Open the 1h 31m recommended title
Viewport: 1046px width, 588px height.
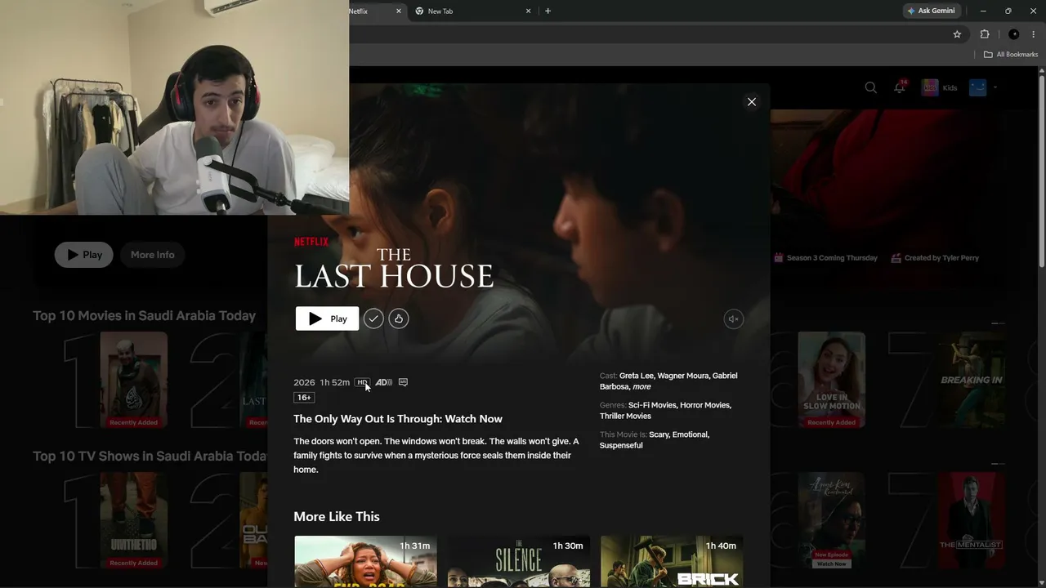coord(365,562)
